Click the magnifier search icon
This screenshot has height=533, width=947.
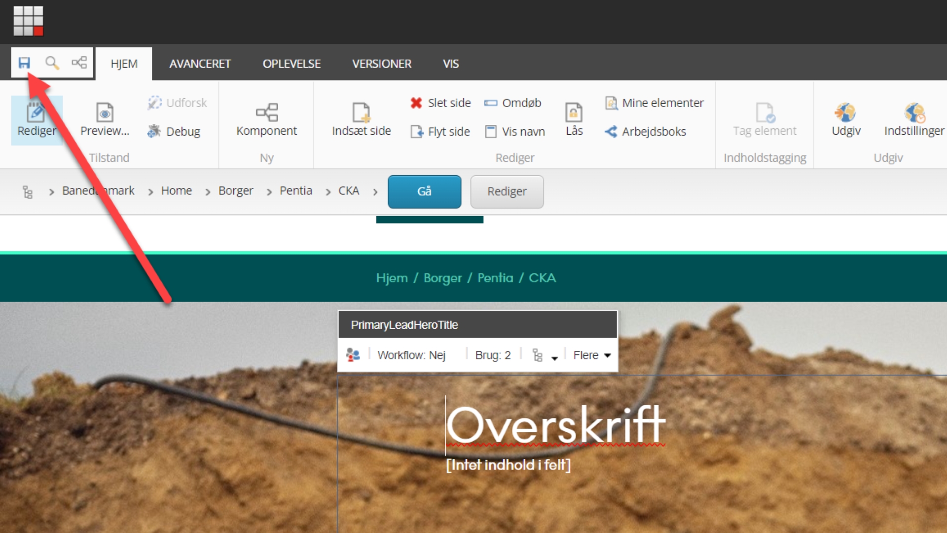click(x=52, y=63)
